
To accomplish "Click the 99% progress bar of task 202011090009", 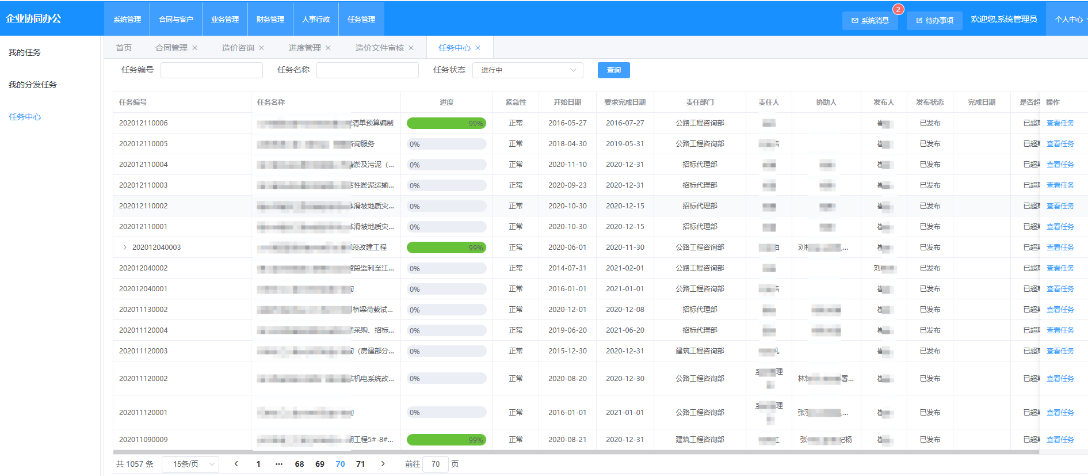I will (x=446, y=440).
